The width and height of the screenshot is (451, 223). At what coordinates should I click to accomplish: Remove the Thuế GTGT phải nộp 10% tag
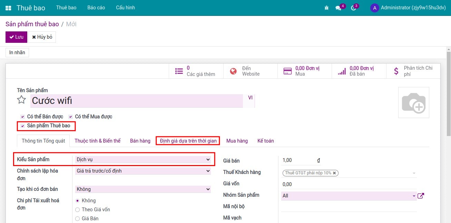[334, 173]
